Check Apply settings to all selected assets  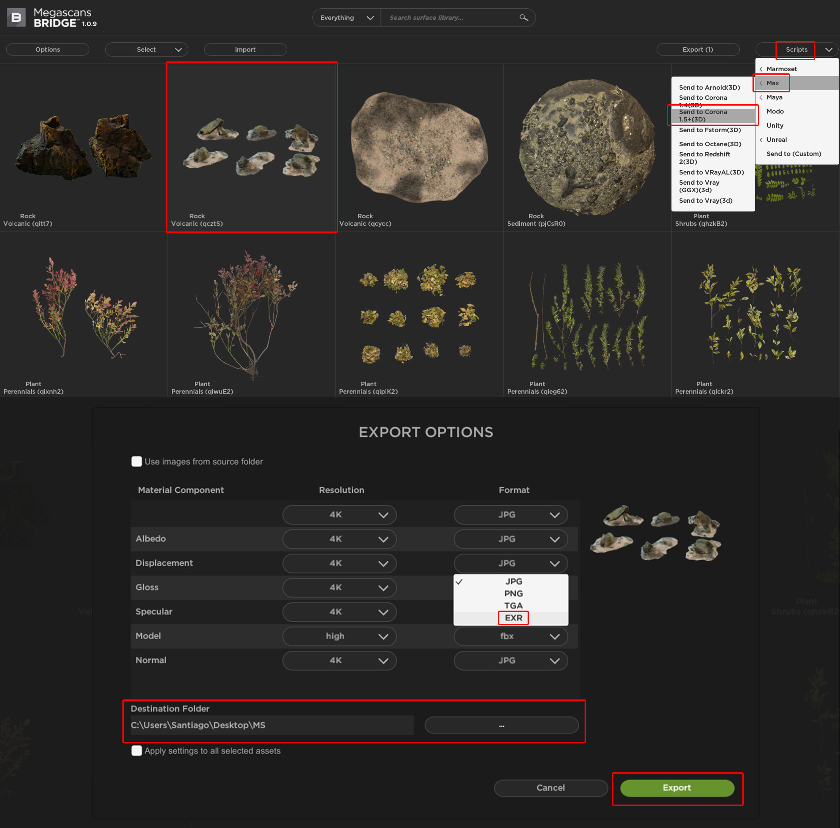(137, 751)
